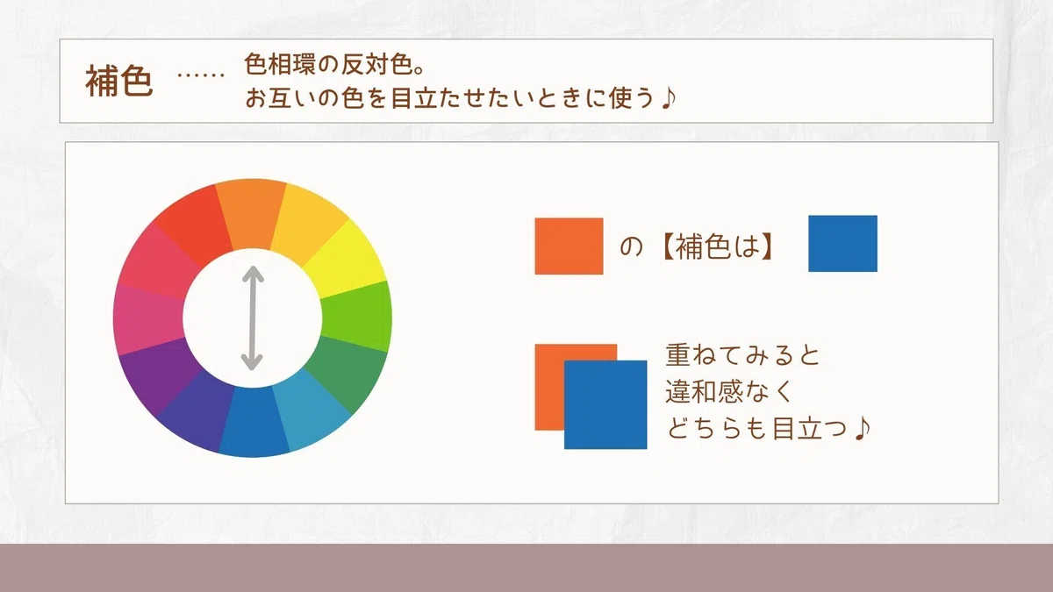This screenshot has height=592, width=1053.
Task: Click the blue square right of 【補色は】
Action: click(842, 243)
